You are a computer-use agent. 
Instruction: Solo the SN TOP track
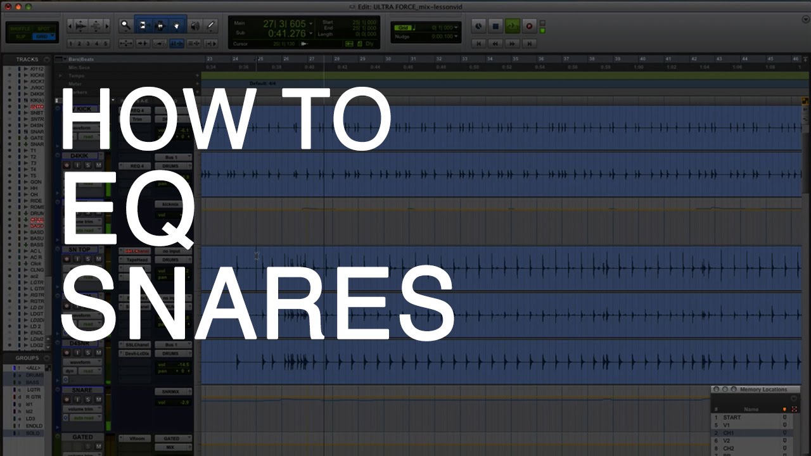point(87,259)
